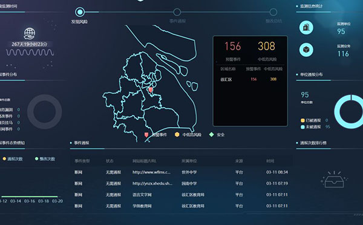Open the http://www.wflms.c... URL link
The image size is (363, 225).
[x=151, y=172]
